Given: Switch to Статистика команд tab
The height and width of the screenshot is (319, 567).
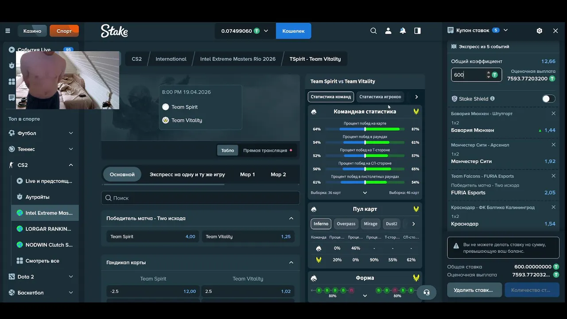Looking at the screenshot, I should click(331, 97).
